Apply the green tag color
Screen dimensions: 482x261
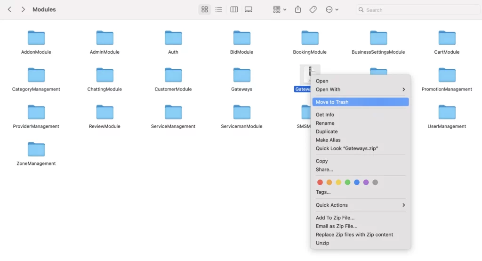pyautogui.click(x=348, y=182)
